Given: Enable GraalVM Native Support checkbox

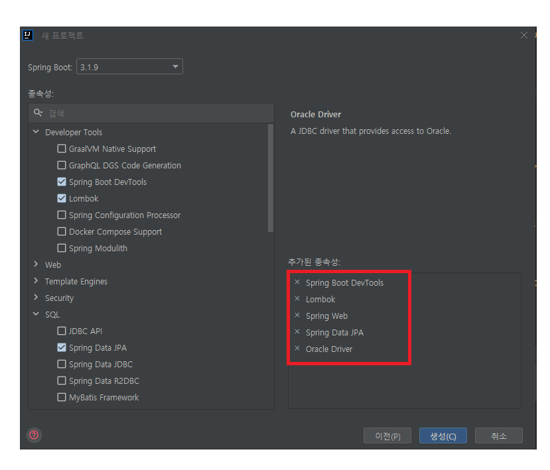Looking at the screenshot, I should pos(62,148).
